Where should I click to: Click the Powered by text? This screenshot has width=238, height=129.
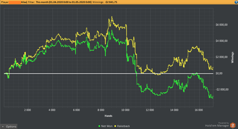pyautogui.click(x=224, y=123)
